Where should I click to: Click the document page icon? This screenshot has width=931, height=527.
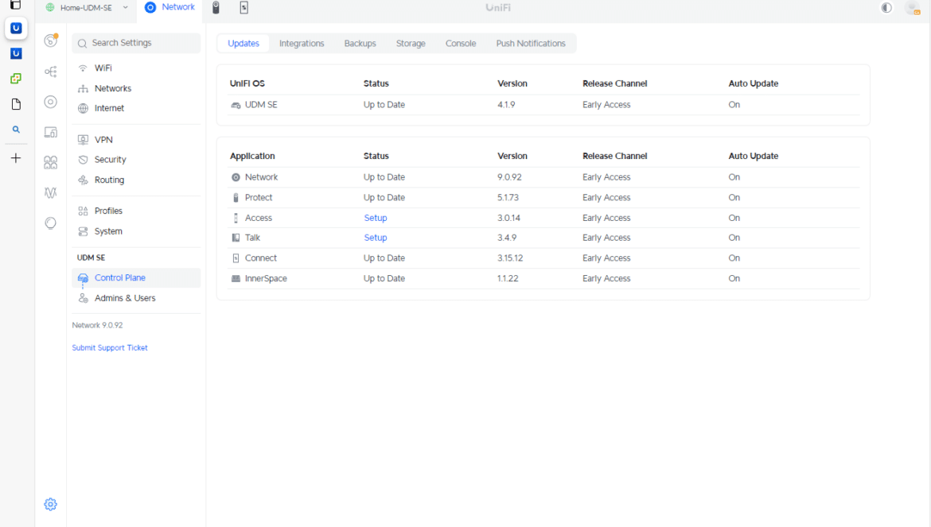[16, 104]
